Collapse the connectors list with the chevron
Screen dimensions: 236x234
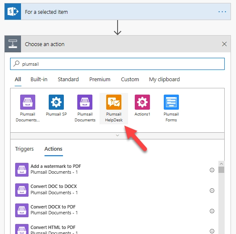(x=118, y=136)
